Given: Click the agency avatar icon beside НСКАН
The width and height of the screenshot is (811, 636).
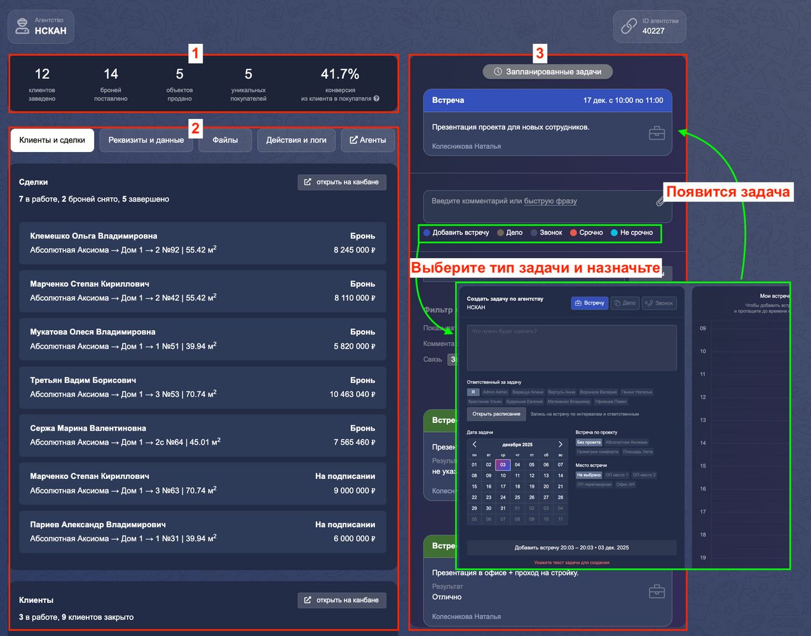Looking at the screenshot, I should (x=22, y=26).
